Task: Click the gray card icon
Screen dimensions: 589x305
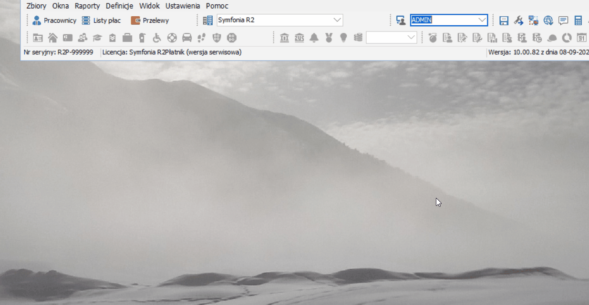Action: [x=68, y=38]
